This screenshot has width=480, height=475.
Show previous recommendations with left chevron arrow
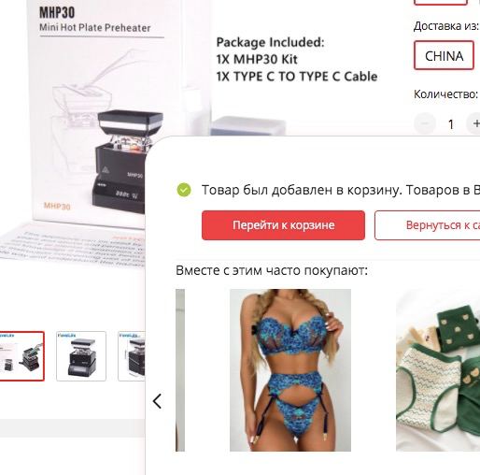tap(157, 401)
